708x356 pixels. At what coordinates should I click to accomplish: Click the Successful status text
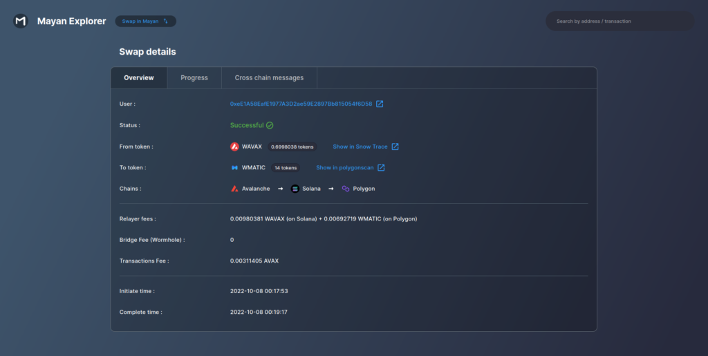[x=247, y=125]
